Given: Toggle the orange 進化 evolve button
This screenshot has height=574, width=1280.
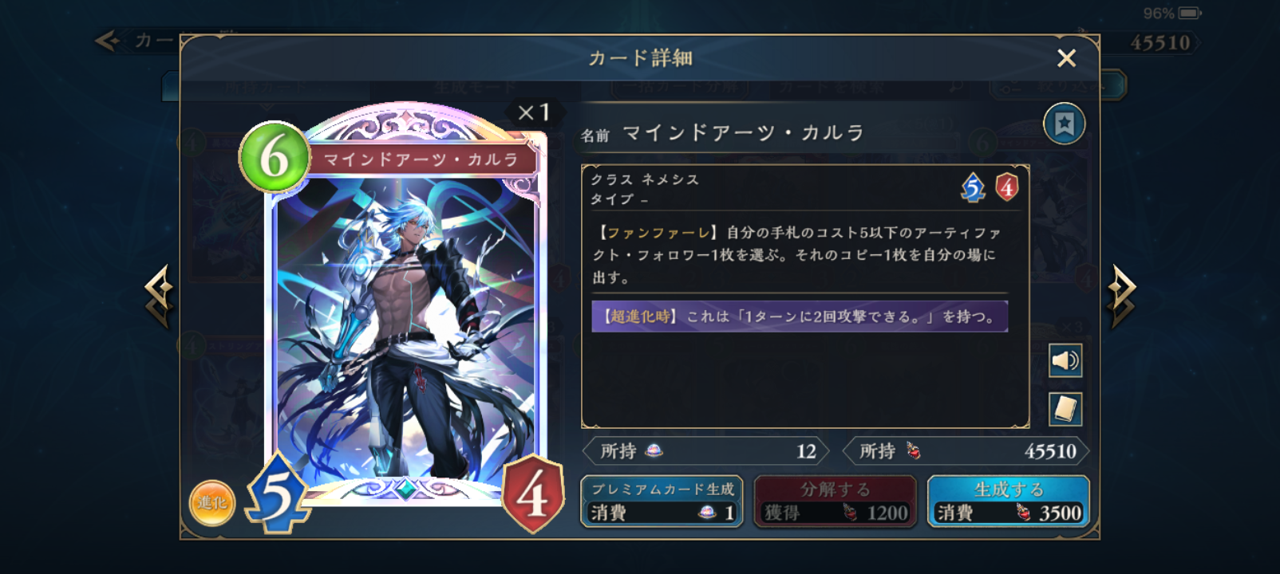Looking at the screenshot, I should [x=212, y=503].
